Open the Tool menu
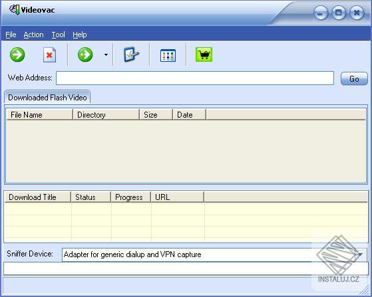Viewport: 372px width, 297px height. pyautogui.click(x=58, y=35)
